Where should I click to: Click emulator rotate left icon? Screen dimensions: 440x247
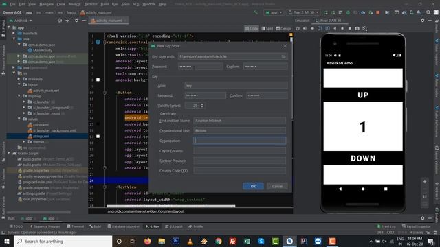tap(320, 29)
